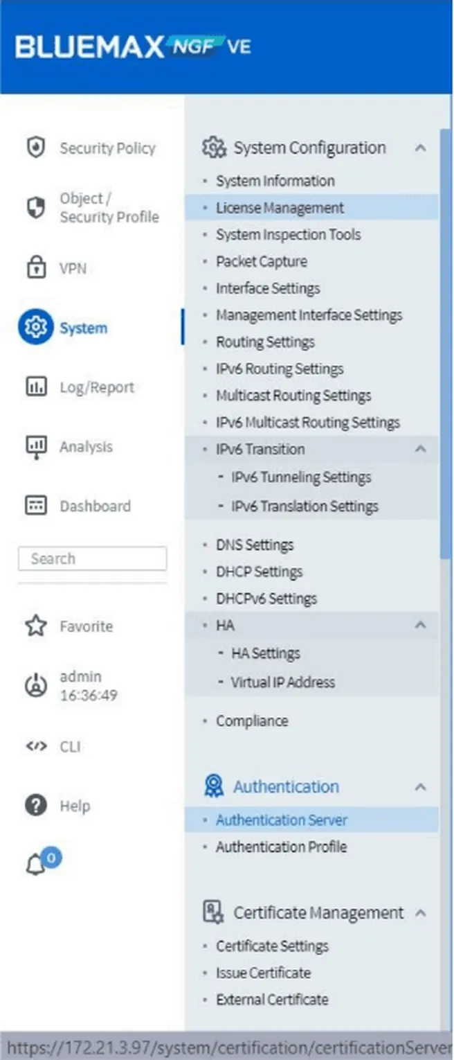Click the CLI code brackets icon
The image size is (454, 1060).
35,746
